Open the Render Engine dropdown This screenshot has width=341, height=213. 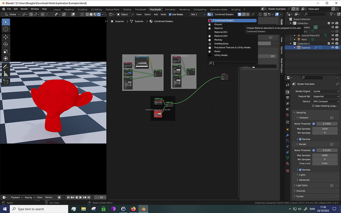325,91
